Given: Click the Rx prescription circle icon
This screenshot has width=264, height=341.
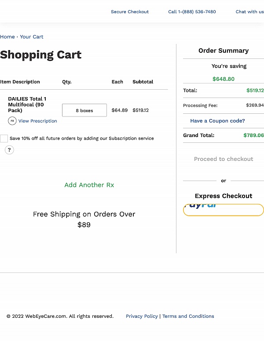Looking at the screenshot, I should (x=12, y=121).
